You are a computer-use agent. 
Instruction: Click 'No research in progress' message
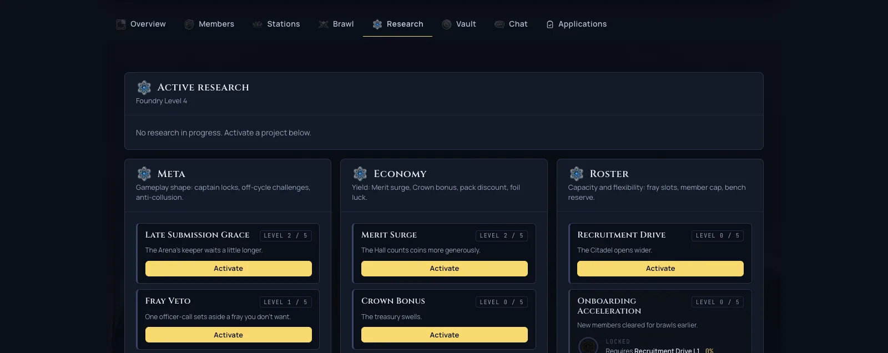(224, 133)
